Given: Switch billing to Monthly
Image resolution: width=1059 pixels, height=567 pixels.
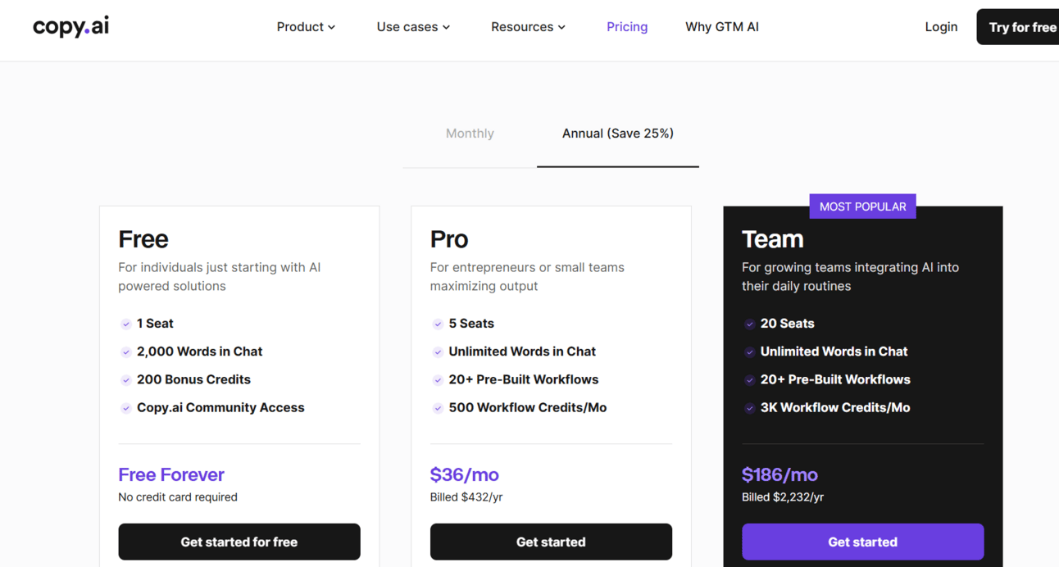Looking at the screenshot, I should click(x=470, y=134).
